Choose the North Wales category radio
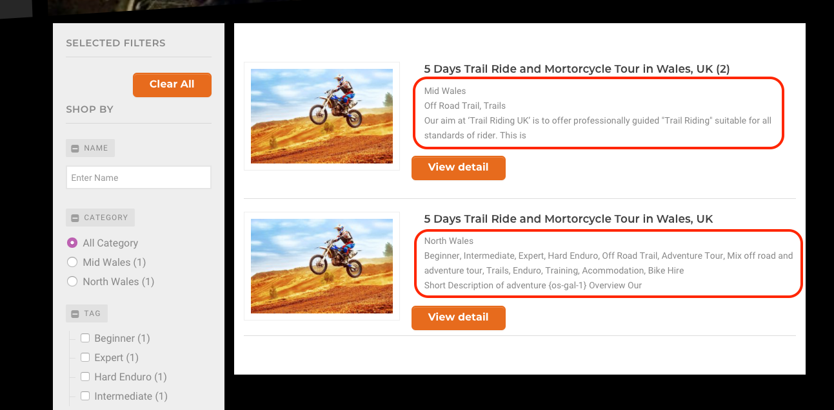The image size is (834, 410). pos(72,281)
